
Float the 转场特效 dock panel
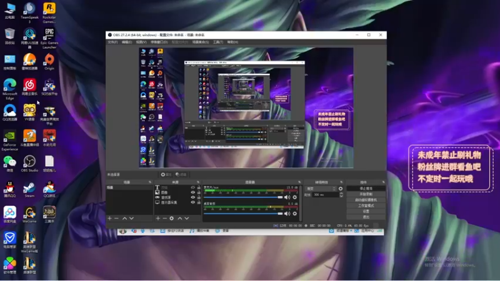[341, 182]
